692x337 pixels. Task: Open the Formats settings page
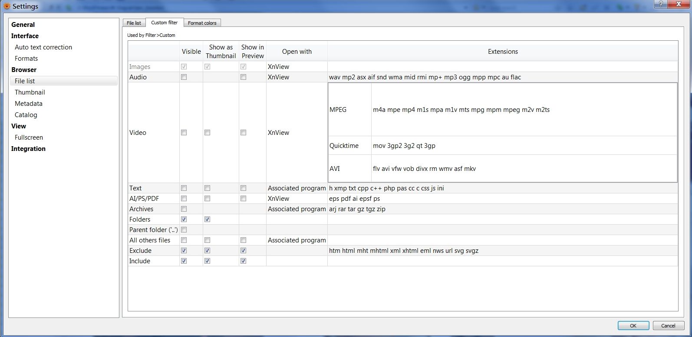pyautogui.click(x=26, y=59)
